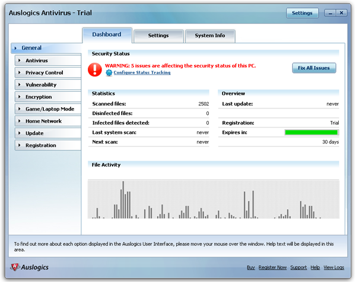Image resolution: width=356 pixels, height=282 pixels.
Task: Expand the General section arrow
Action: tap(15, 48)
